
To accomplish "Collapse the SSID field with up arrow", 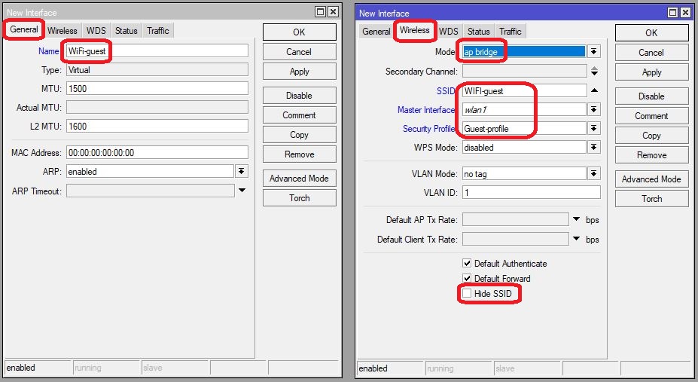I will pos(594,90).
